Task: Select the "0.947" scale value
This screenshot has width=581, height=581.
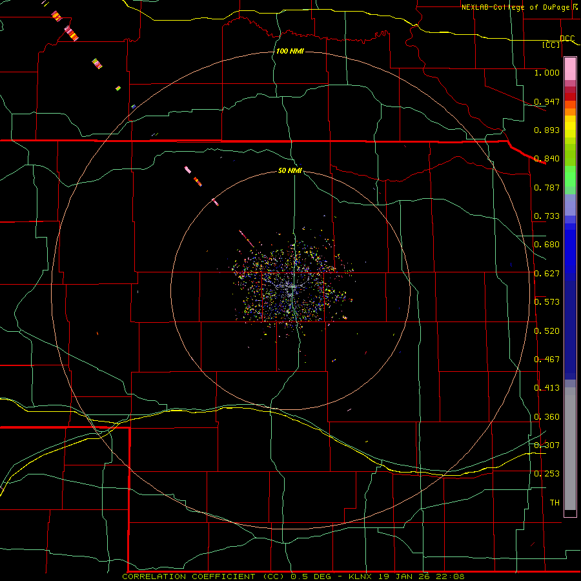Action: [547, 101]
